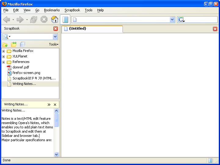Open the Bookmarks menu

click(x=52, y=10)
